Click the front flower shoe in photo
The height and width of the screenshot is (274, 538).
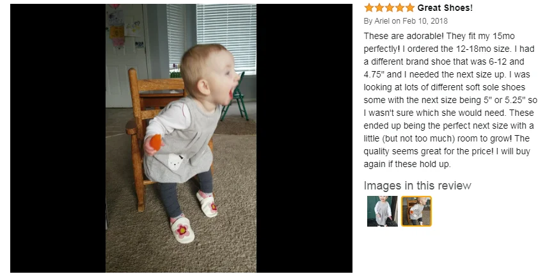click(x=182, y=229)
